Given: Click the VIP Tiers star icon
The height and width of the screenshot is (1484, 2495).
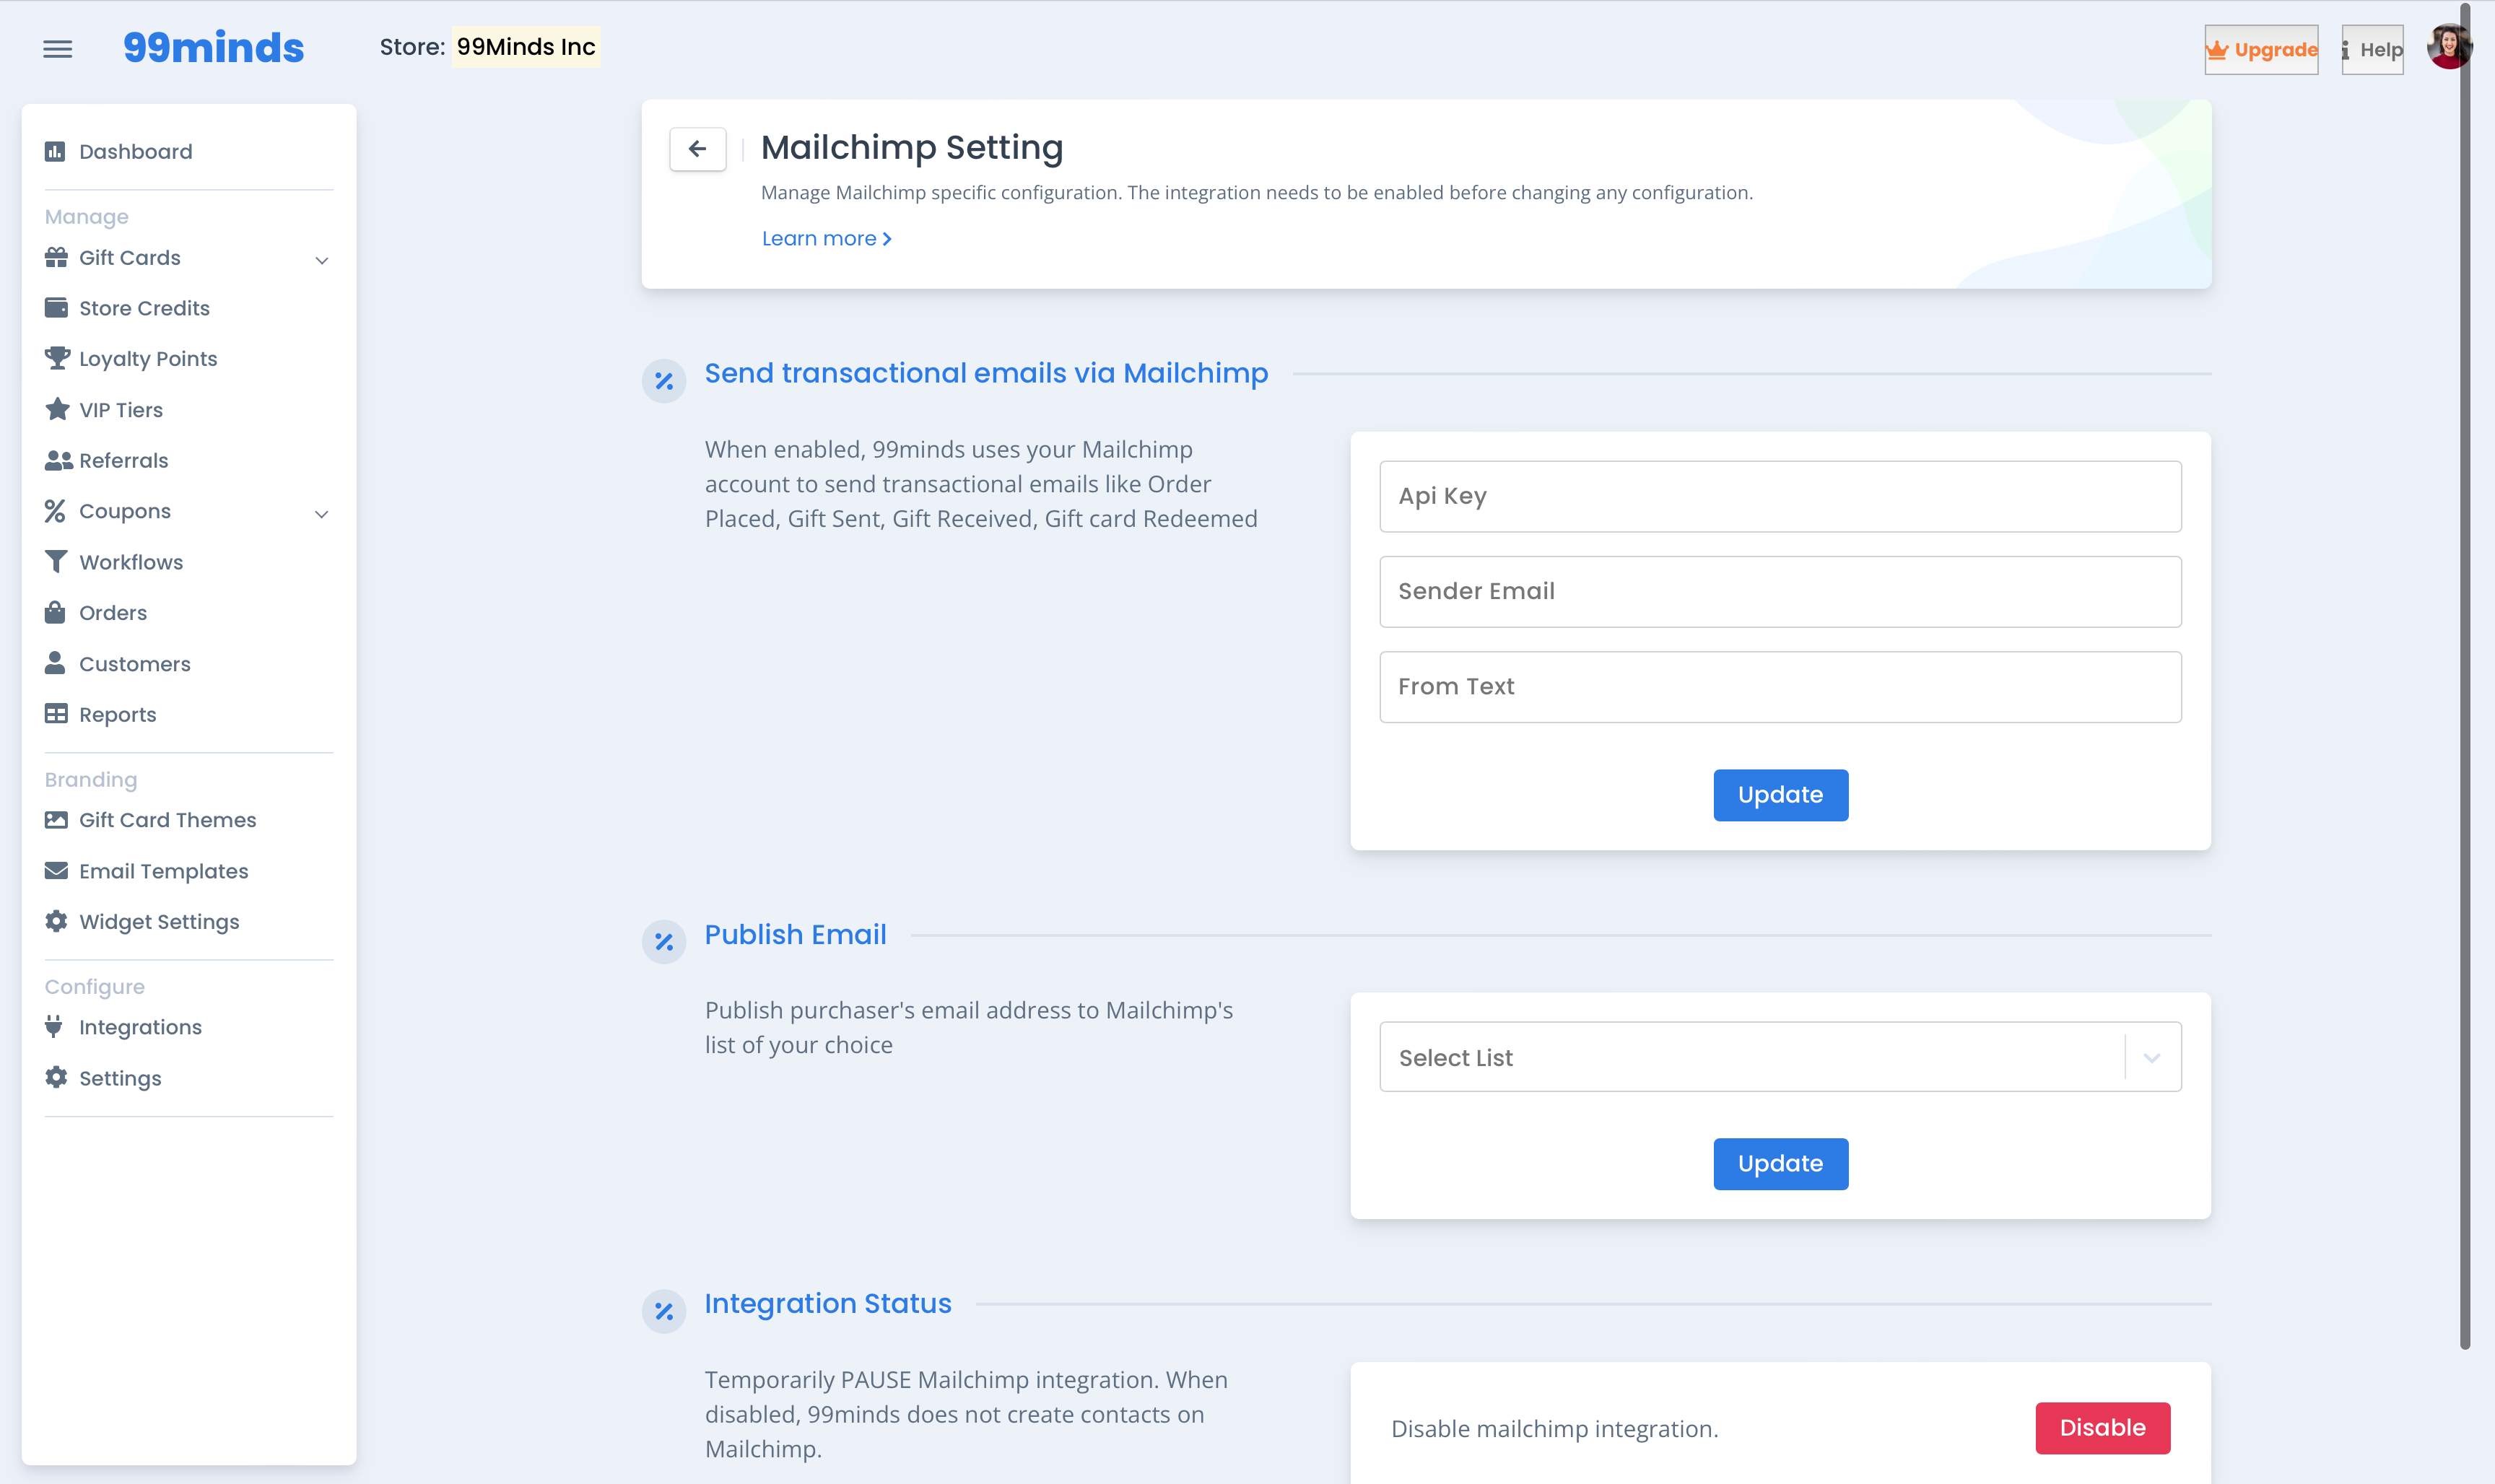Looking at the screenshot, I should [57, 409].
